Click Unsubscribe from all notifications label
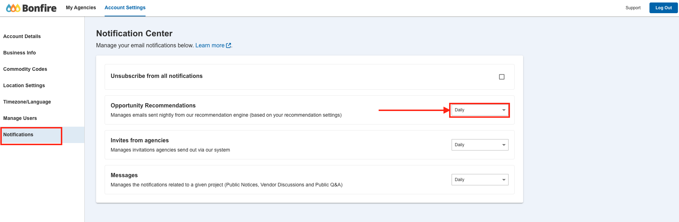Viewport: 679px width, 222px height. [x=157, y=76]
